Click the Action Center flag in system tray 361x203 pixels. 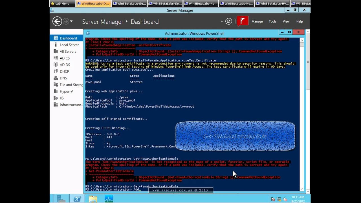(273, 199)
